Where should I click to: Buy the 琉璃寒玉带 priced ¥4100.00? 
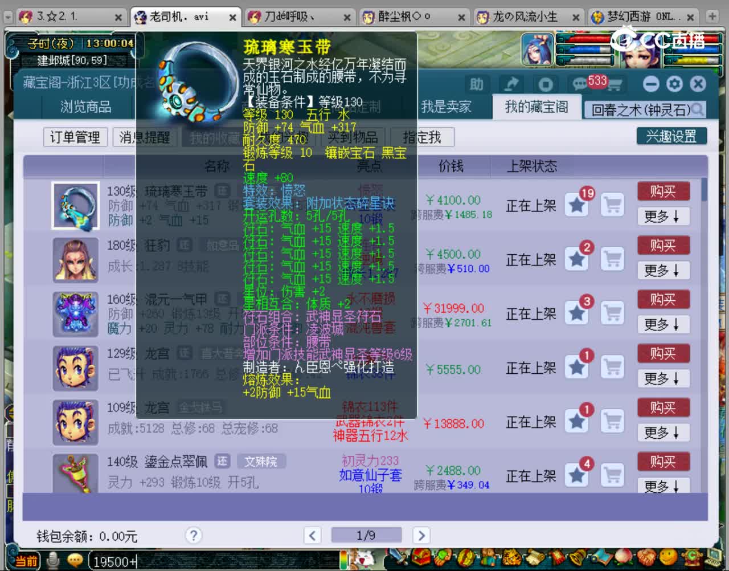coord(663,191)
